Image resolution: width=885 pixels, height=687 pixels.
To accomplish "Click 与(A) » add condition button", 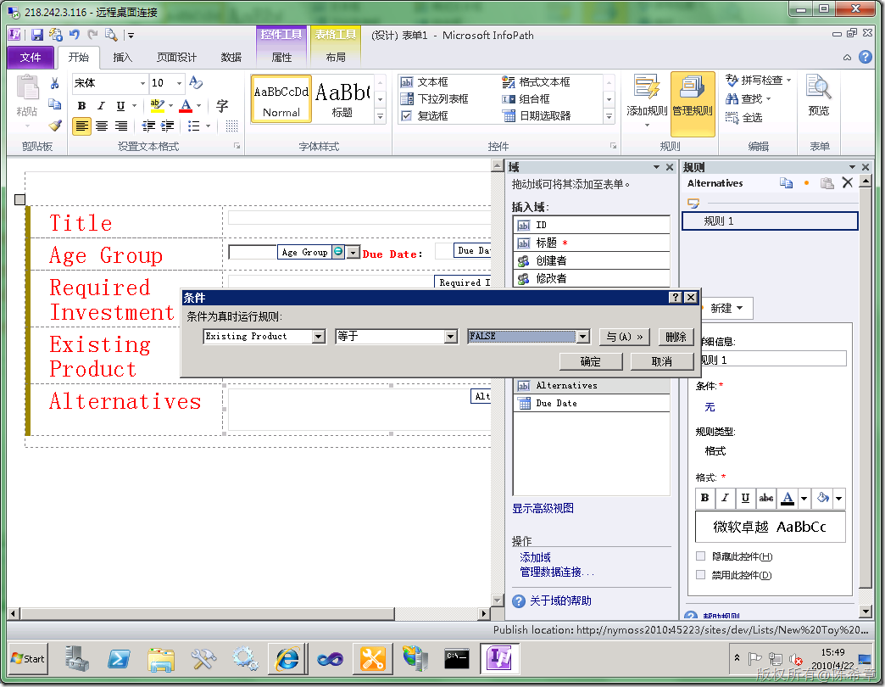I will pos(624,337).
